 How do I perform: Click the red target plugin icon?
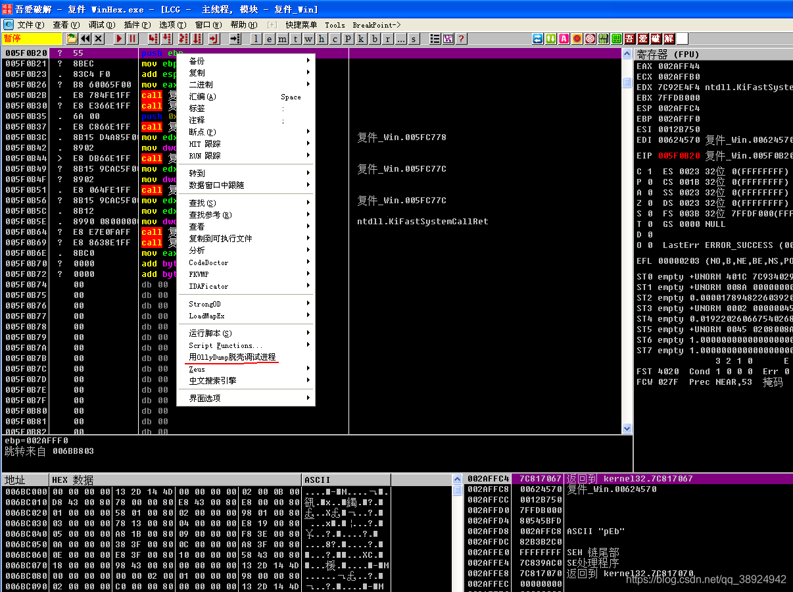[590, 39]
